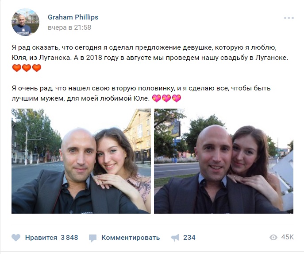
Task: Open the right selfie photo
Action: 223,161
